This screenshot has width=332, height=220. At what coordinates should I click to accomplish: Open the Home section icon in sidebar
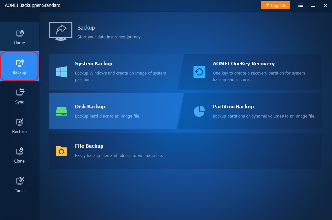click(x=20, y=33)
